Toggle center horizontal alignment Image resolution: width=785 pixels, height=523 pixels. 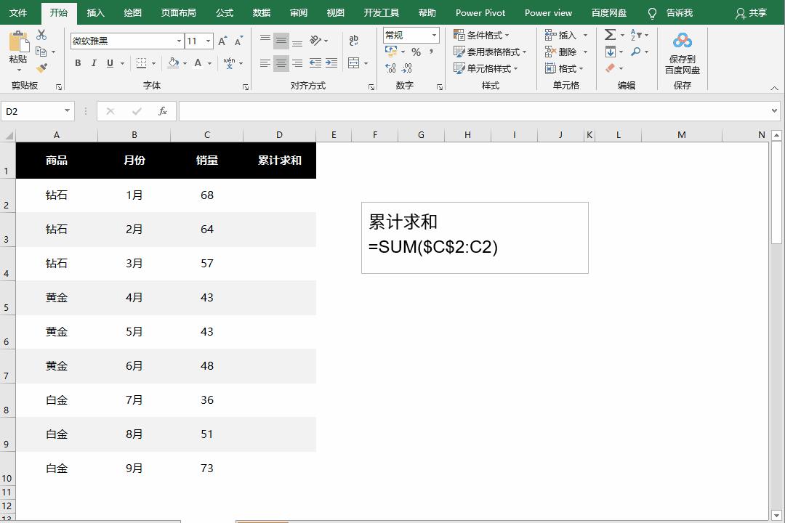pos(281,63)
